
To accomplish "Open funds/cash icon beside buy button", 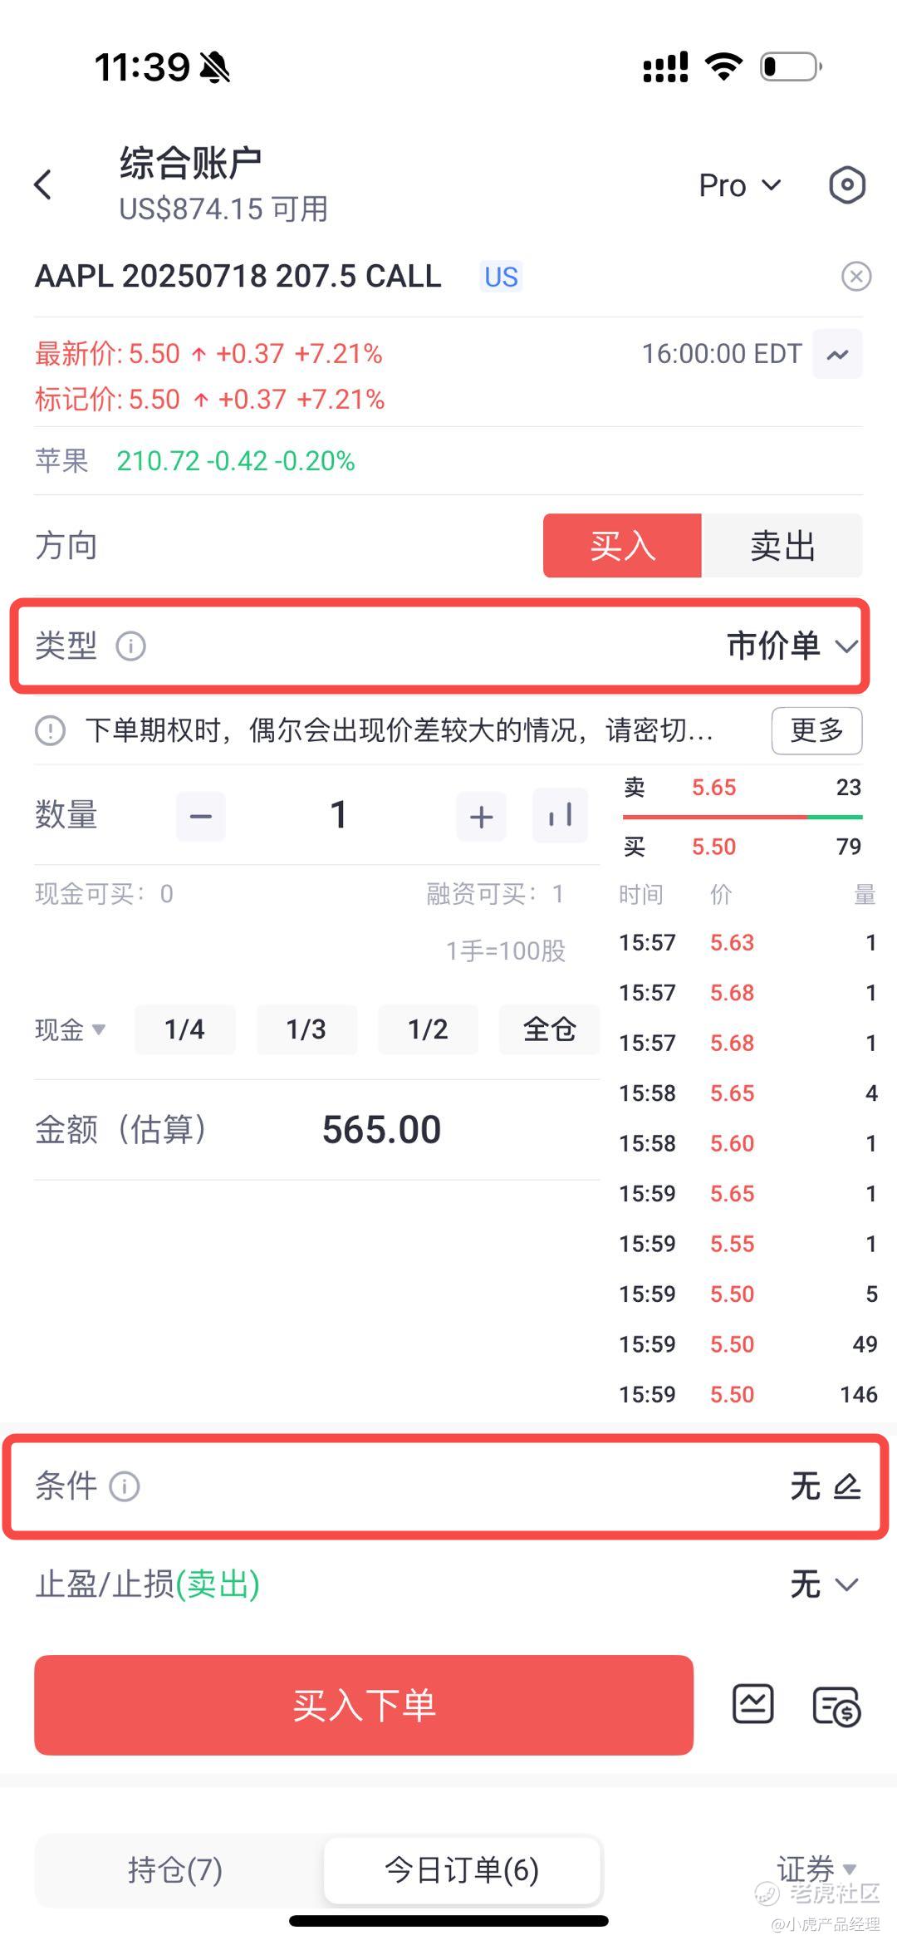I will point(836,1707).
